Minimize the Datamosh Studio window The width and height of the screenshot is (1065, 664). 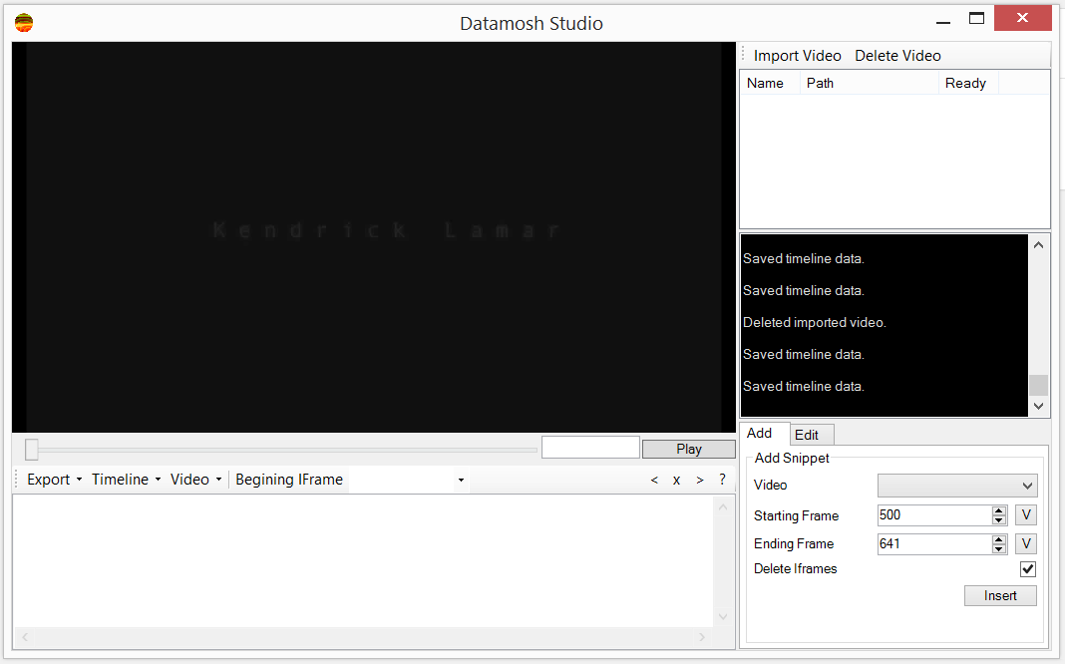tap(942, 20)
